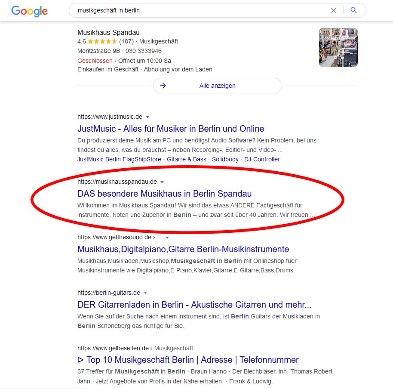Open Musikhaus,Digitalpiano,Gitarre Berlin-Musikinstrumente result
The height and width of the screenshot is (389, 393).
click(183, 249)
